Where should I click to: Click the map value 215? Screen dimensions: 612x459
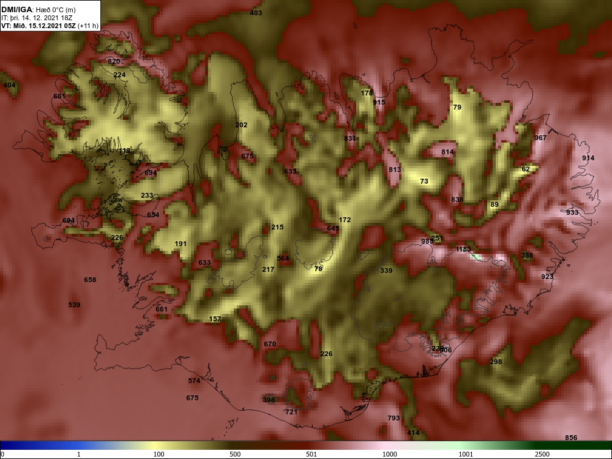click(x=277, y=227)
